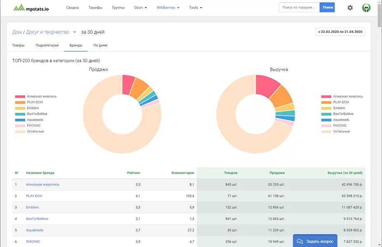Open the ВанГогВоМне brand link in table
This screenshot has width=382, height=247.
point(37,219)
